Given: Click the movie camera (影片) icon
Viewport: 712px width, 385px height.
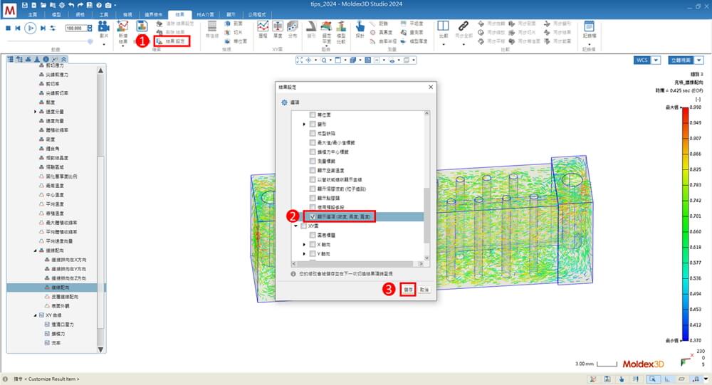Looking at the screenshot, I should pyautogui.click(x=104, y=26).
